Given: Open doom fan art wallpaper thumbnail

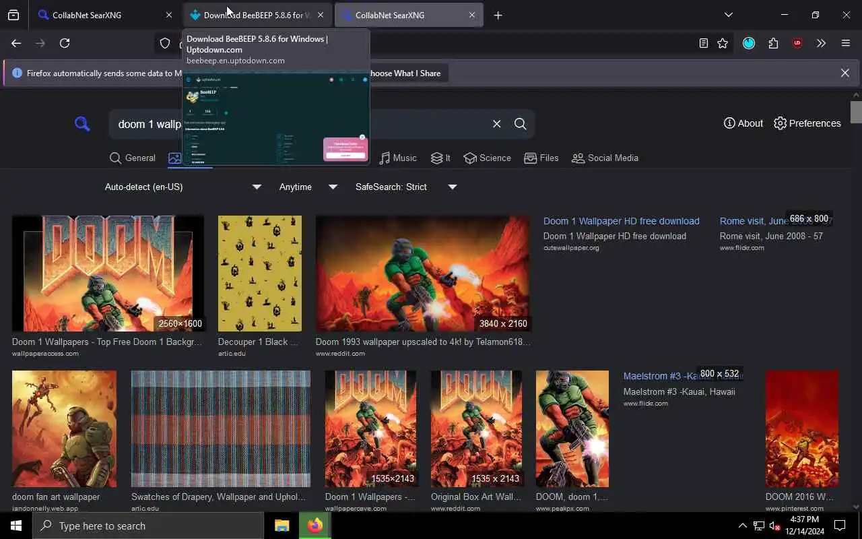Looking at the screenshot, I should coord(64,429).
